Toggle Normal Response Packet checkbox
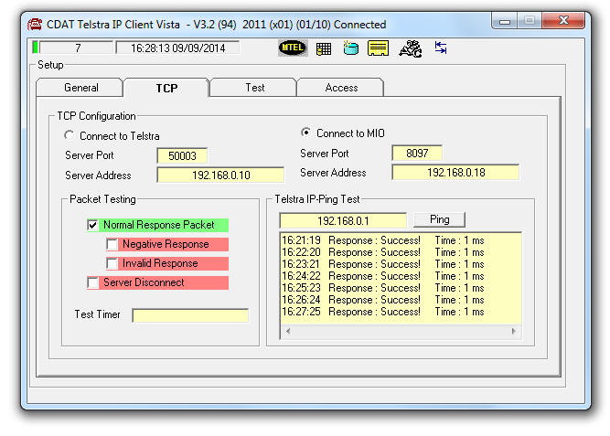Image resolution: width=610 pixels, height=436 pixels. (x=92, y=225)
